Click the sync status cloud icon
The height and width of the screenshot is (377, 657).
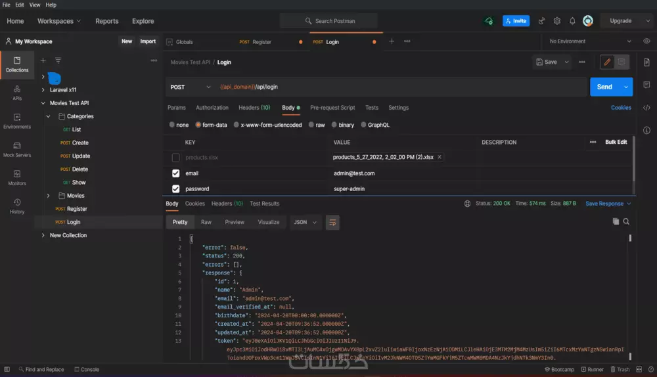point(489,21)
